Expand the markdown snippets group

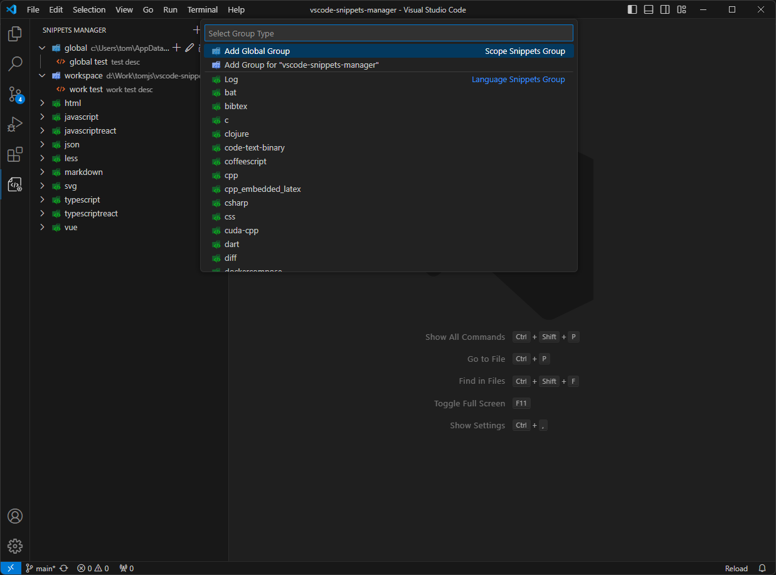(43, 172)
